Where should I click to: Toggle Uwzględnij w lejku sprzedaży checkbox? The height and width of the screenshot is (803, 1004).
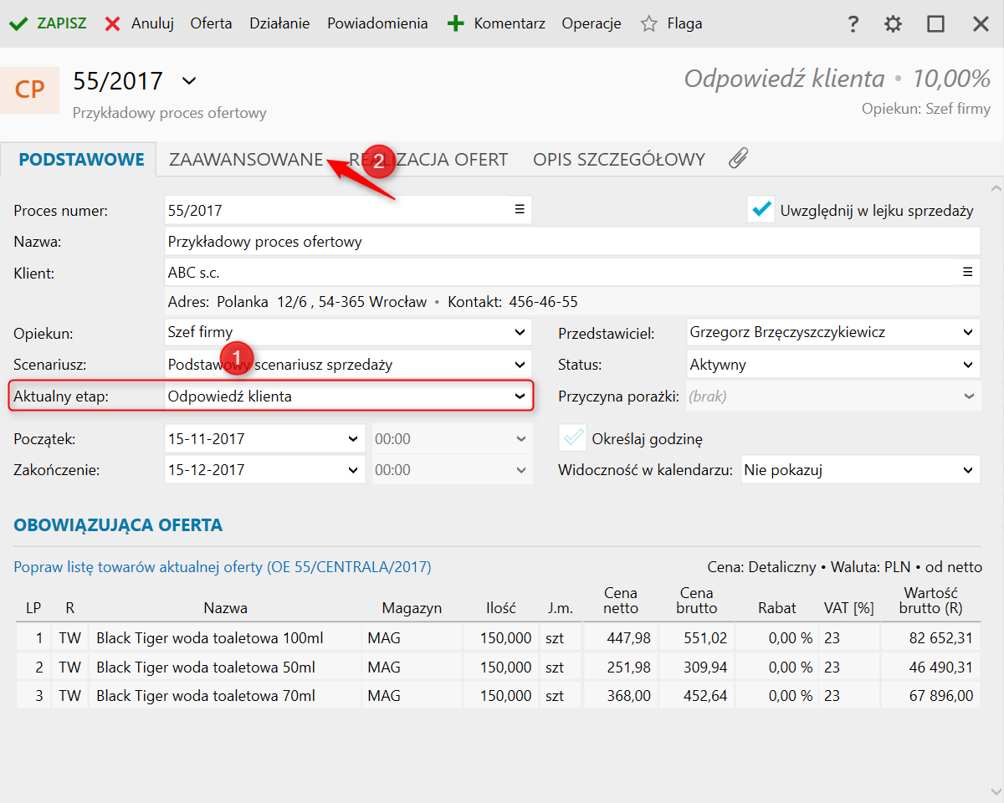point(761,209)
